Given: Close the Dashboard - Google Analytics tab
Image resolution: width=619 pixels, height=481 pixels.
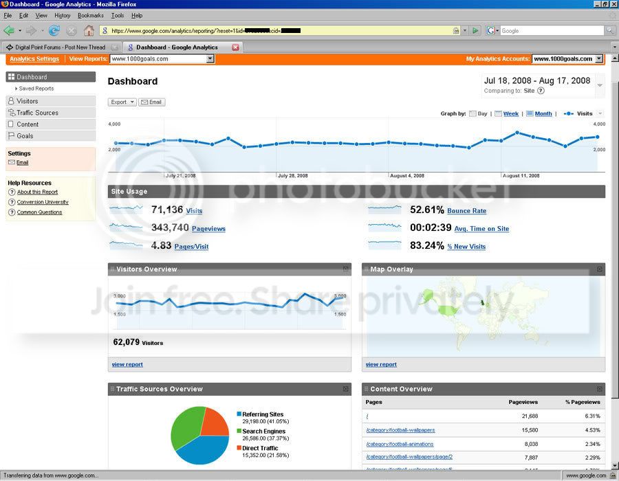Looking at the screenshot, I should click(x=235, y=47).
